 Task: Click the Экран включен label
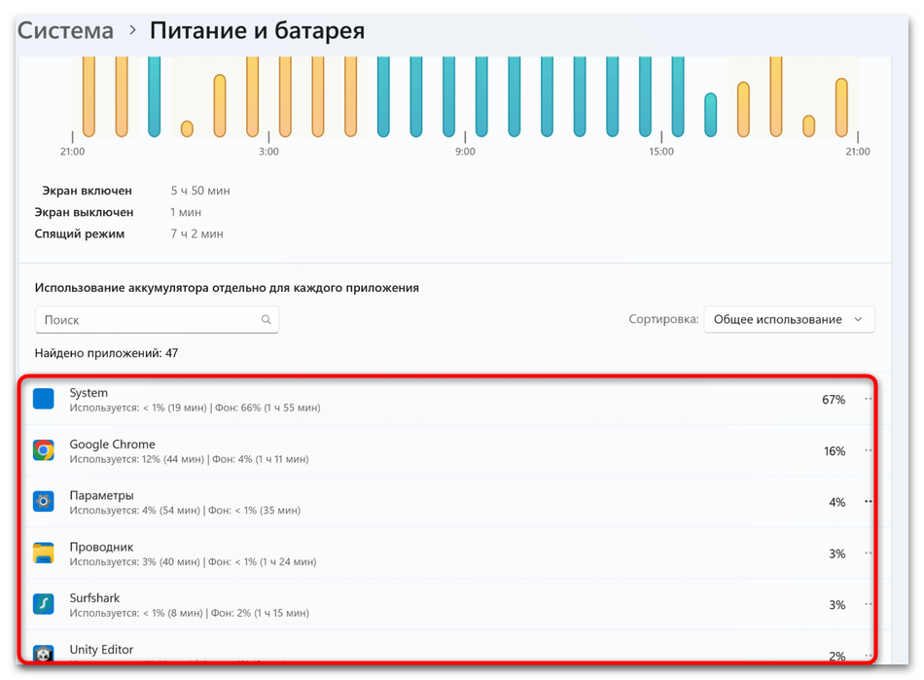click(x=87, y=191)
